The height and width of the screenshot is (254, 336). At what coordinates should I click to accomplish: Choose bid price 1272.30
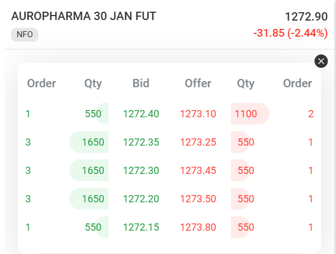coord(141,171)
